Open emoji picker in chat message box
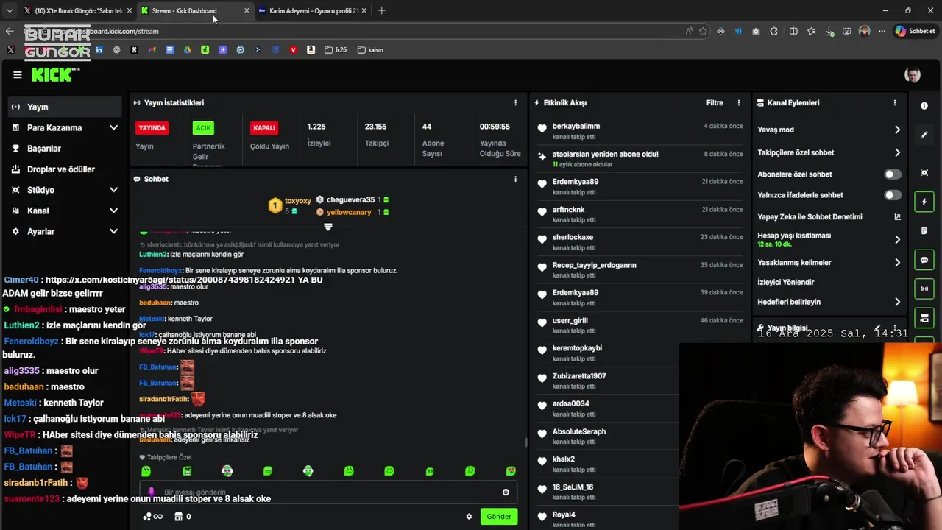This screenshot has width=942, height=530. 506,492
